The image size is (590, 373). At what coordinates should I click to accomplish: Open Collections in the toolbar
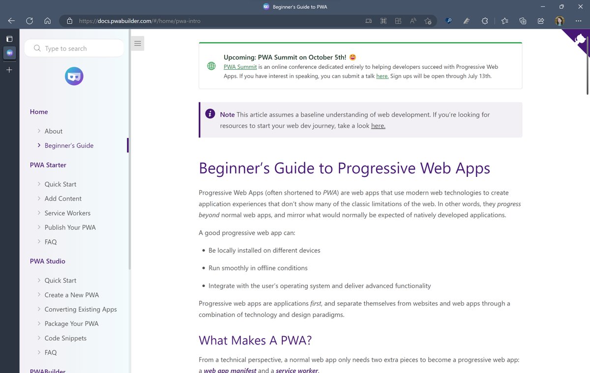tap(523, 21)
